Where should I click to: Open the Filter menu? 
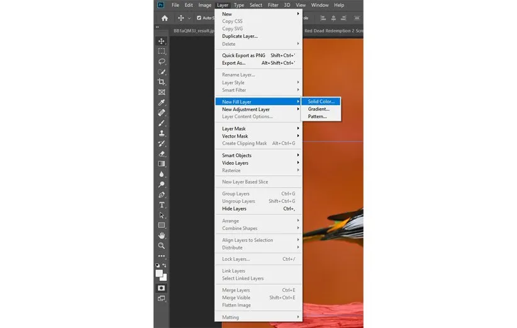coord(273,5)
